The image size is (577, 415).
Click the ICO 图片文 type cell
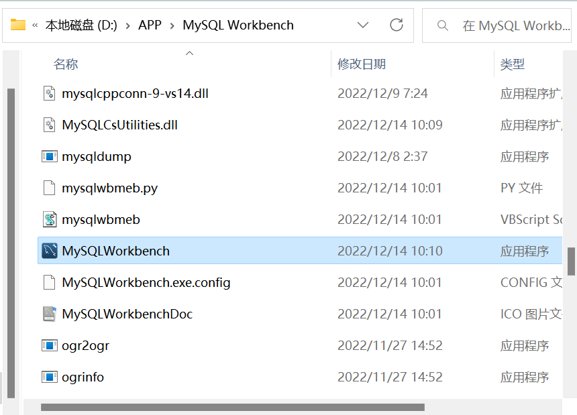pos(531,314)
